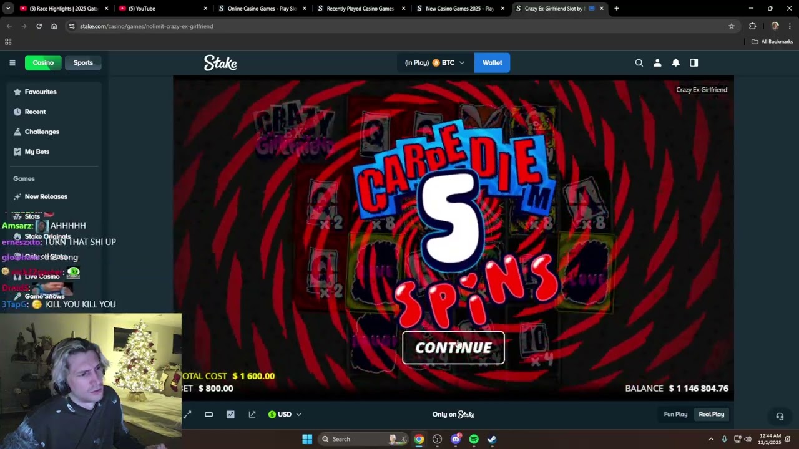Click the TOTAL COST $1 600.00 text
This screenshot has height=449, width=799.
coord(228,376)
